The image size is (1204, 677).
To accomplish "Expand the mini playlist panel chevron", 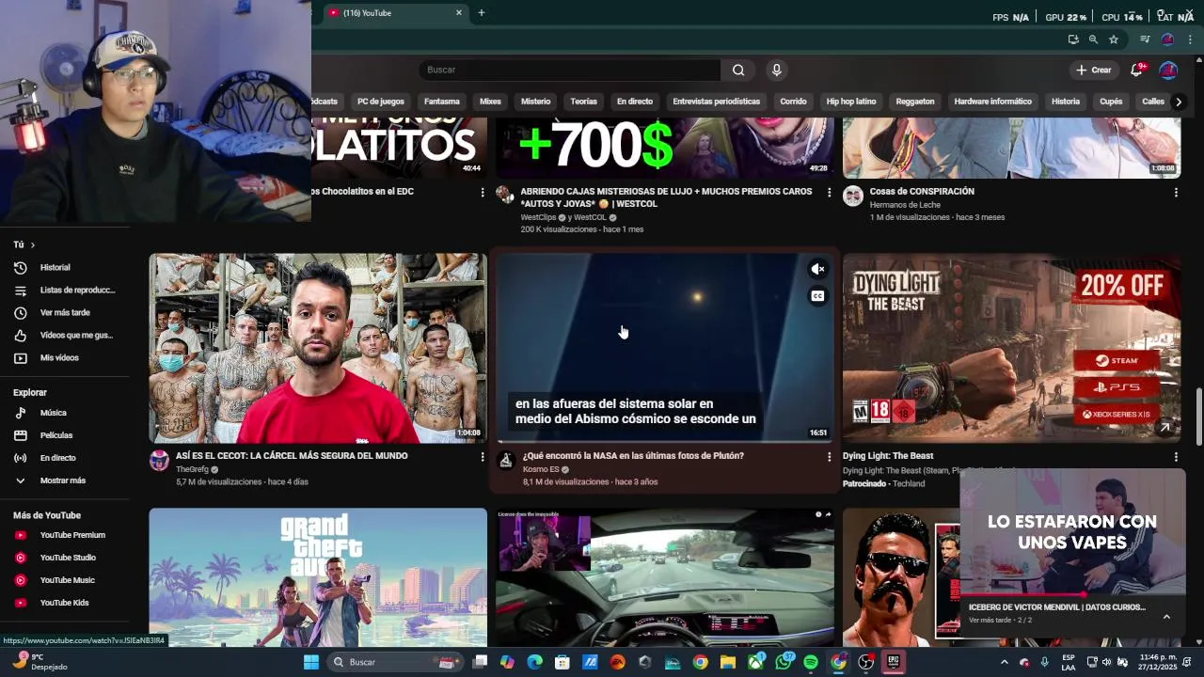I will 1166,617.
